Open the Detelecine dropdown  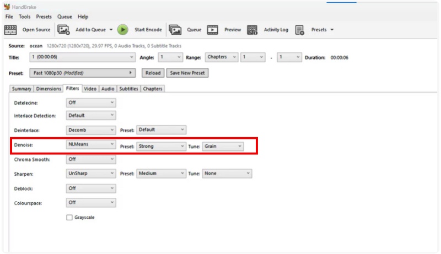coord(91,102)
